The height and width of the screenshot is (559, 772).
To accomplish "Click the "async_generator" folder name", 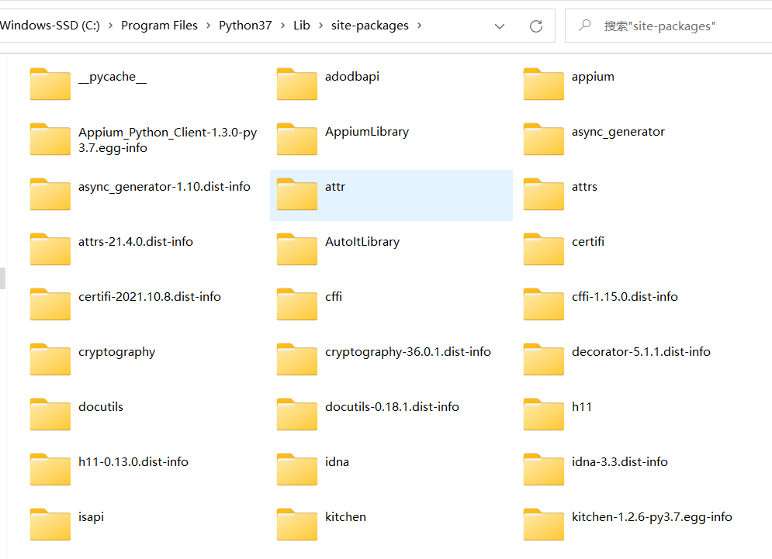I will (618, 132).
